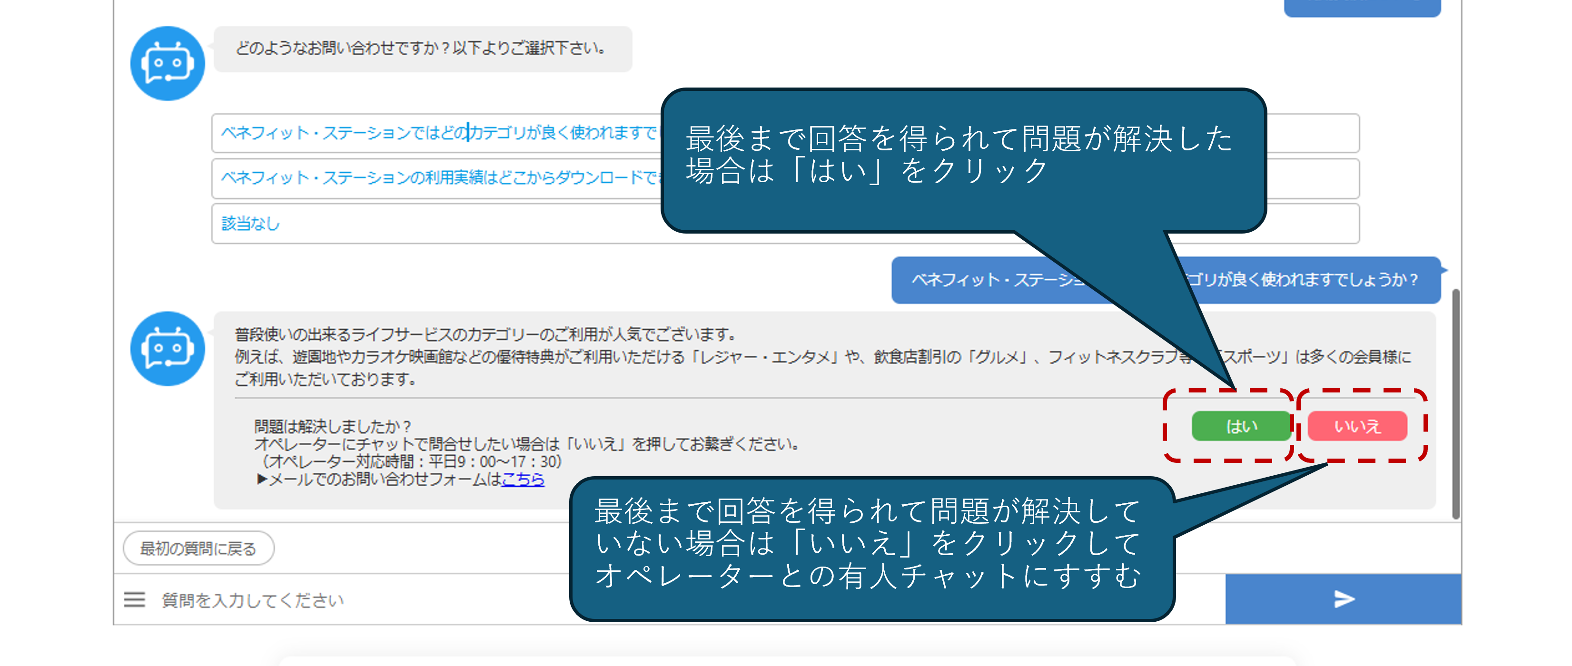Open the hamburger menu icon beside input
This screenshot has width=1572, height=666.
pyautogui.click(x=134, y=599)
